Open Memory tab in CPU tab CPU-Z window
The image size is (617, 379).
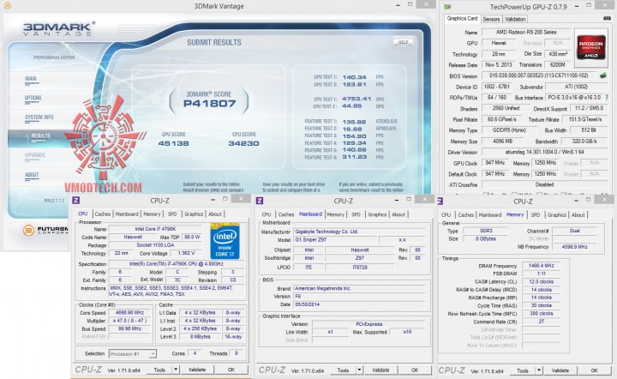coord(152,214)
